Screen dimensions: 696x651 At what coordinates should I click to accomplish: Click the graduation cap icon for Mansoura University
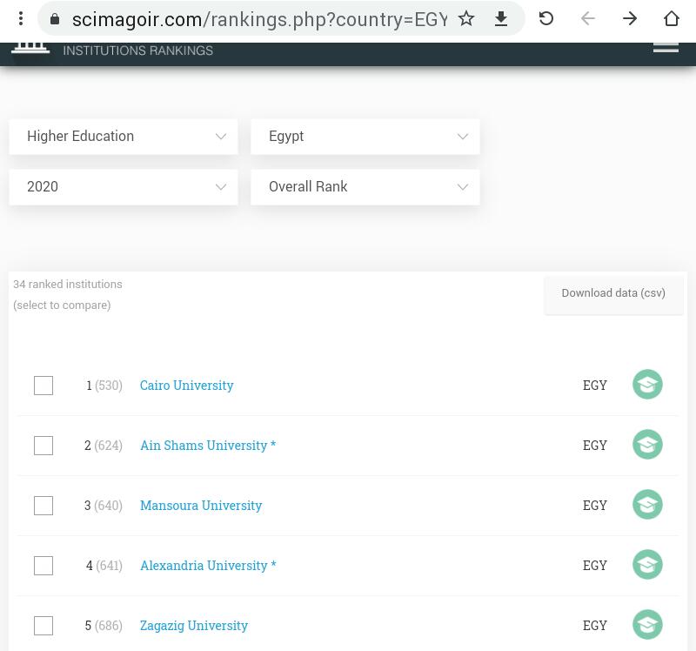pos(647,505)
